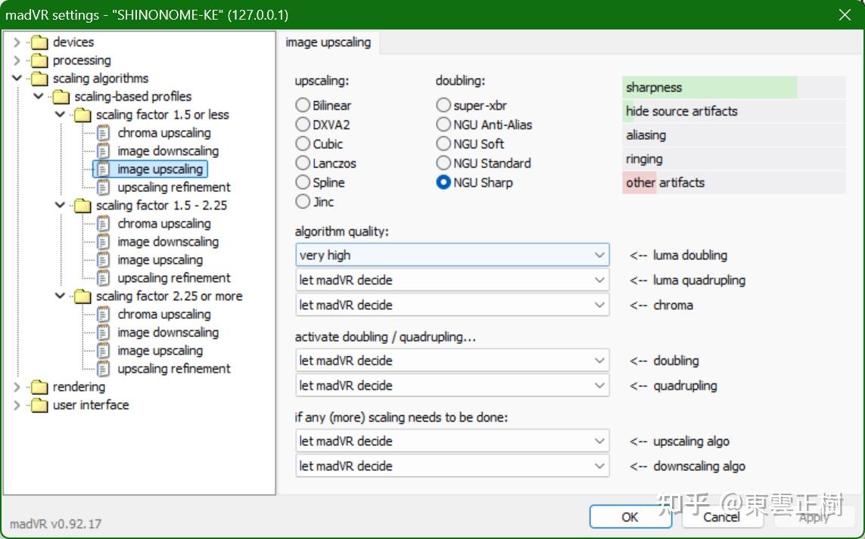Screen dimensions: 865x539
Task: Close the madVR settings window
Action: (x=845, y=15)
